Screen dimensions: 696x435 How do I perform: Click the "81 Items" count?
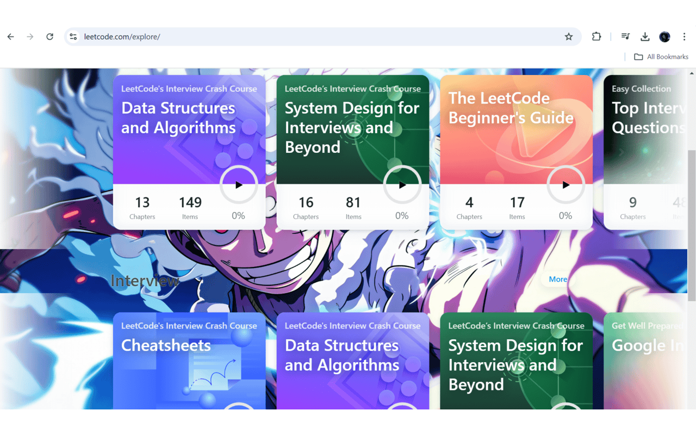(353, 208)
